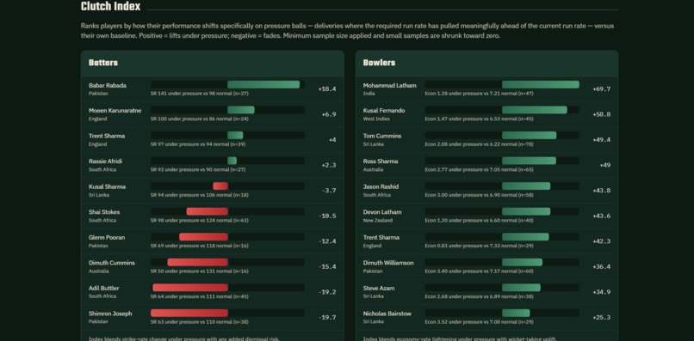This screenshot has height=341, width=694.
Task: Select the Batters panel title
Action: coord(103,63)
